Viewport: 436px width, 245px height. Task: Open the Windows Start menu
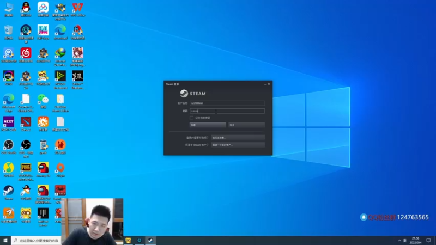[5, 240]
